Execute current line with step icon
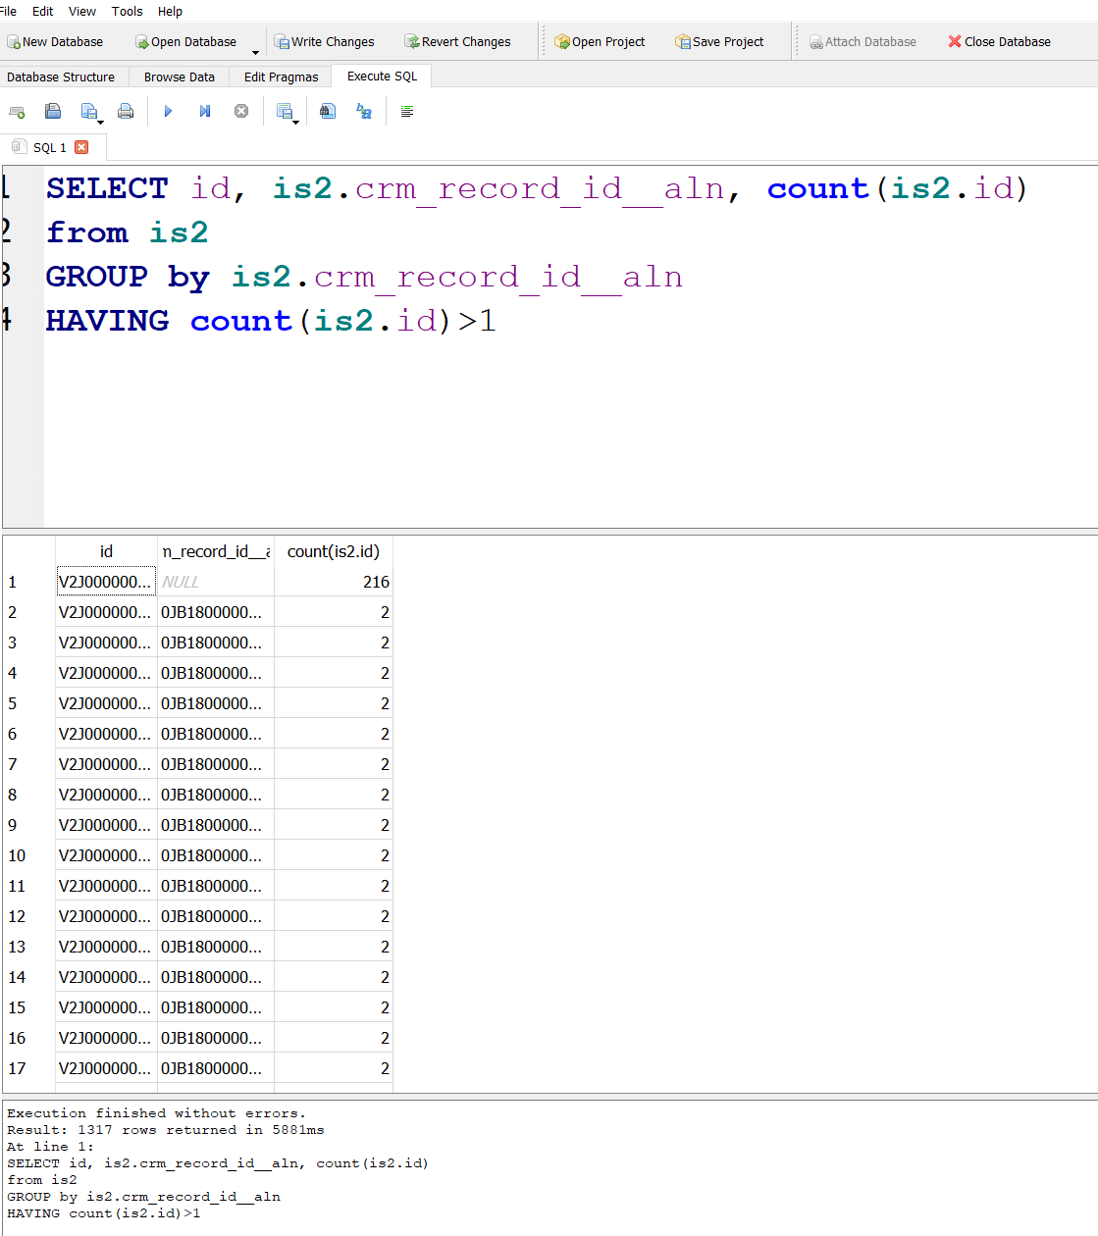The width and height of the screenshot is (1098, 1236). (x=204, y=112)
